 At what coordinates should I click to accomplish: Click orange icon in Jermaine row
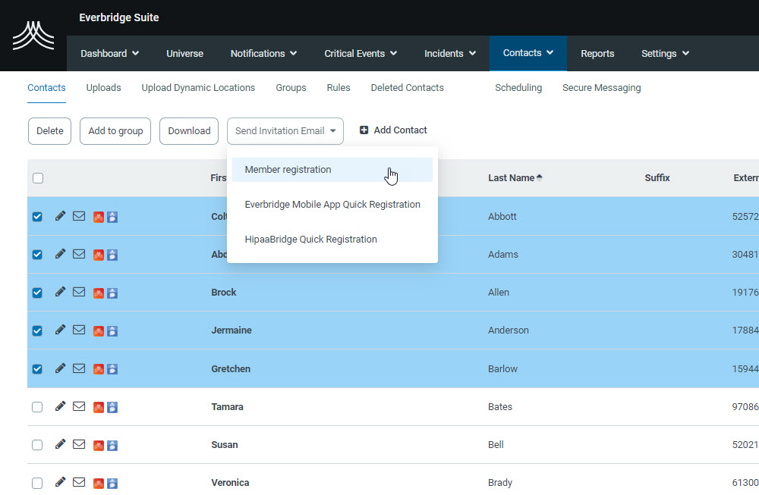tap(99, 331)
